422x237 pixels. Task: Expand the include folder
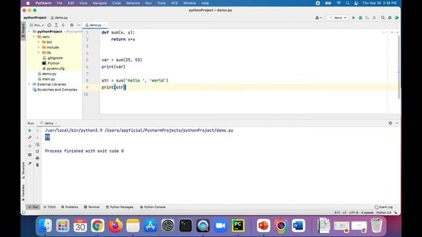click(38, 47)
